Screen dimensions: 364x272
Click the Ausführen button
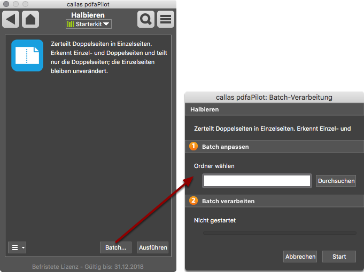pos(153,247)
